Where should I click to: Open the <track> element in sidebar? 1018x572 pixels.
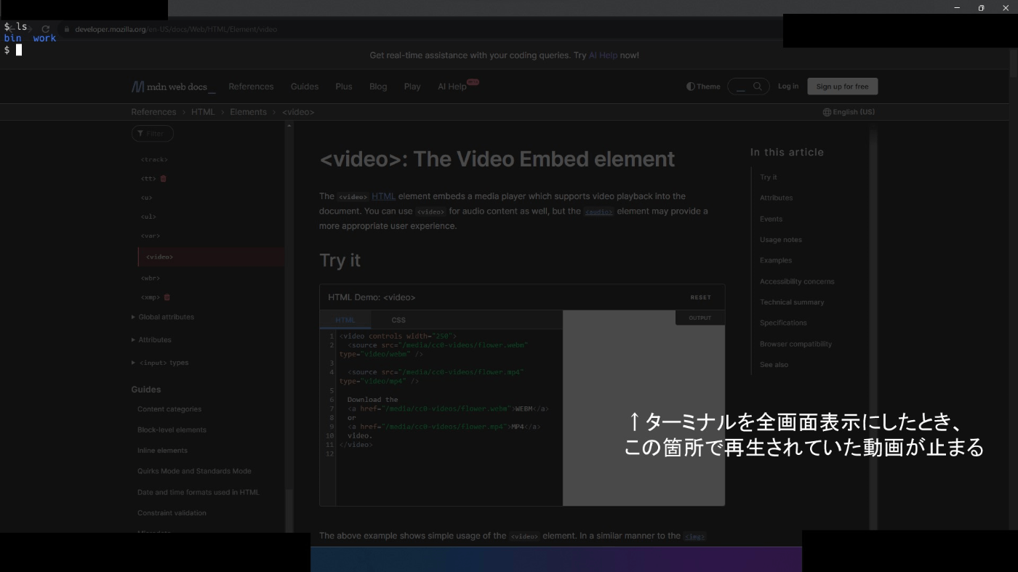[x=154, y=159]
